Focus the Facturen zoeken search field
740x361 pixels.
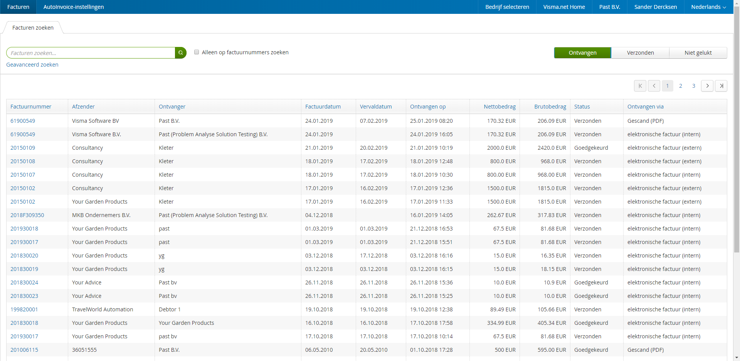coord(91,53)
